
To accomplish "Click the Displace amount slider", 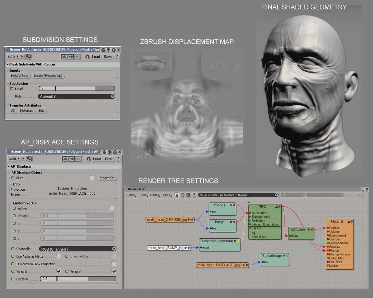I will [78, 278].
